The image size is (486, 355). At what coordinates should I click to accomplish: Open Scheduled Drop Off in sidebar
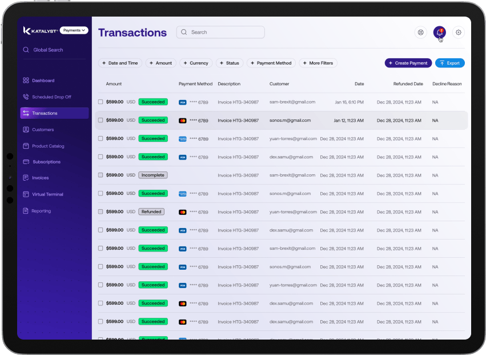(51, 97)
